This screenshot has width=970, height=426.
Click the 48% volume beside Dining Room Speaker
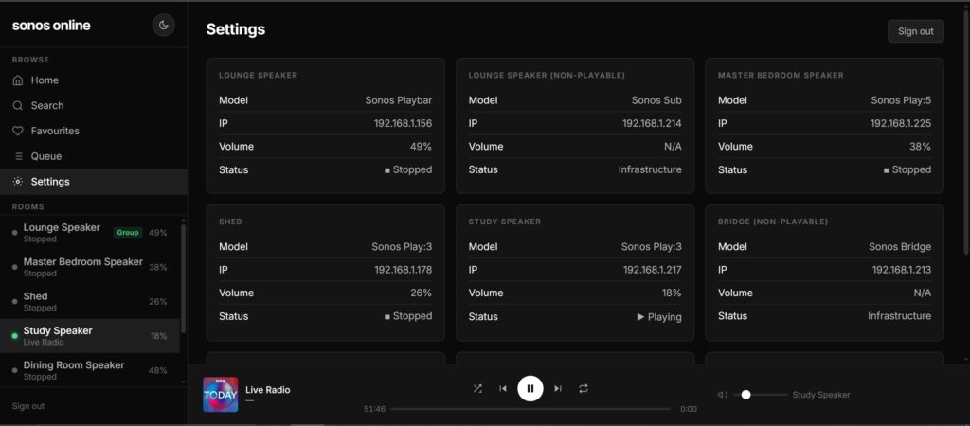pyautogui.click(x=158, y=370)
